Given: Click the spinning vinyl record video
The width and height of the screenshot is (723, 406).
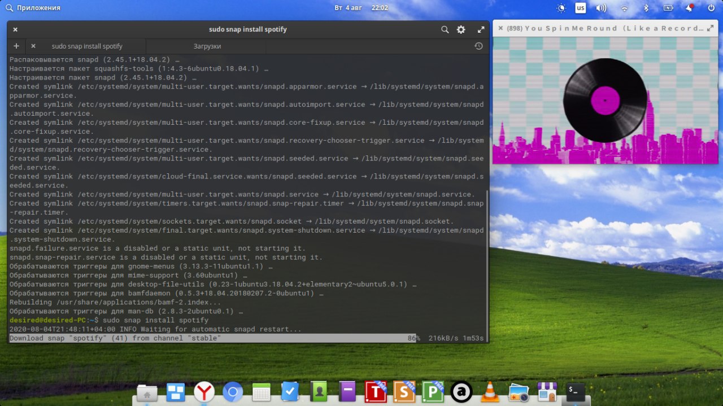Looking at the screenshot, I should [605, 101].
